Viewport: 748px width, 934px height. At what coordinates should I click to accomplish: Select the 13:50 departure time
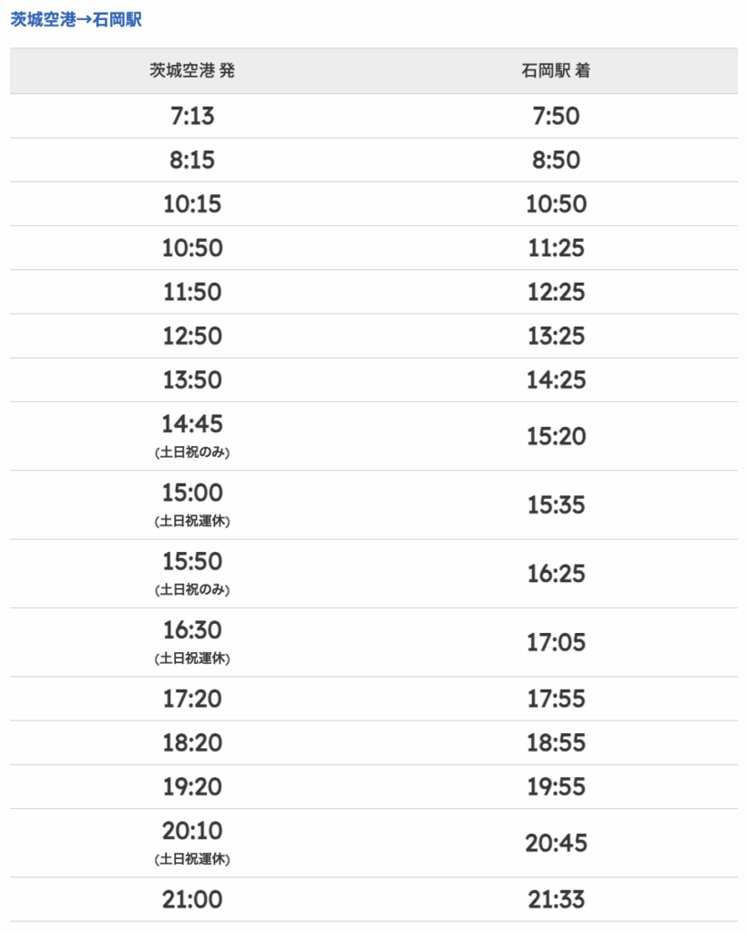[x=192, y=379]
